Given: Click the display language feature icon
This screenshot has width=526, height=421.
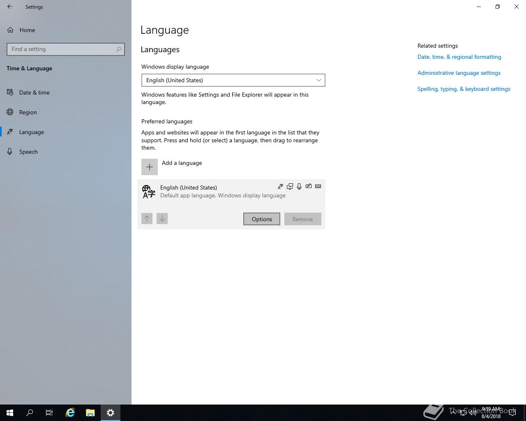Looking at the screenshot, I should pos(290,187).
